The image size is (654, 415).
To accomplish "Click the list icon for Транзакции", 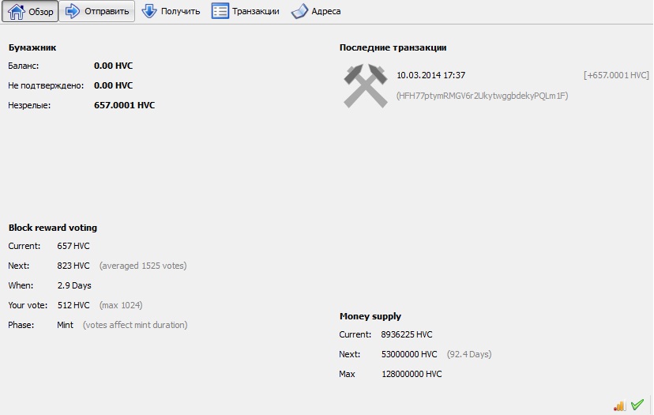I will tap(220, 11).
